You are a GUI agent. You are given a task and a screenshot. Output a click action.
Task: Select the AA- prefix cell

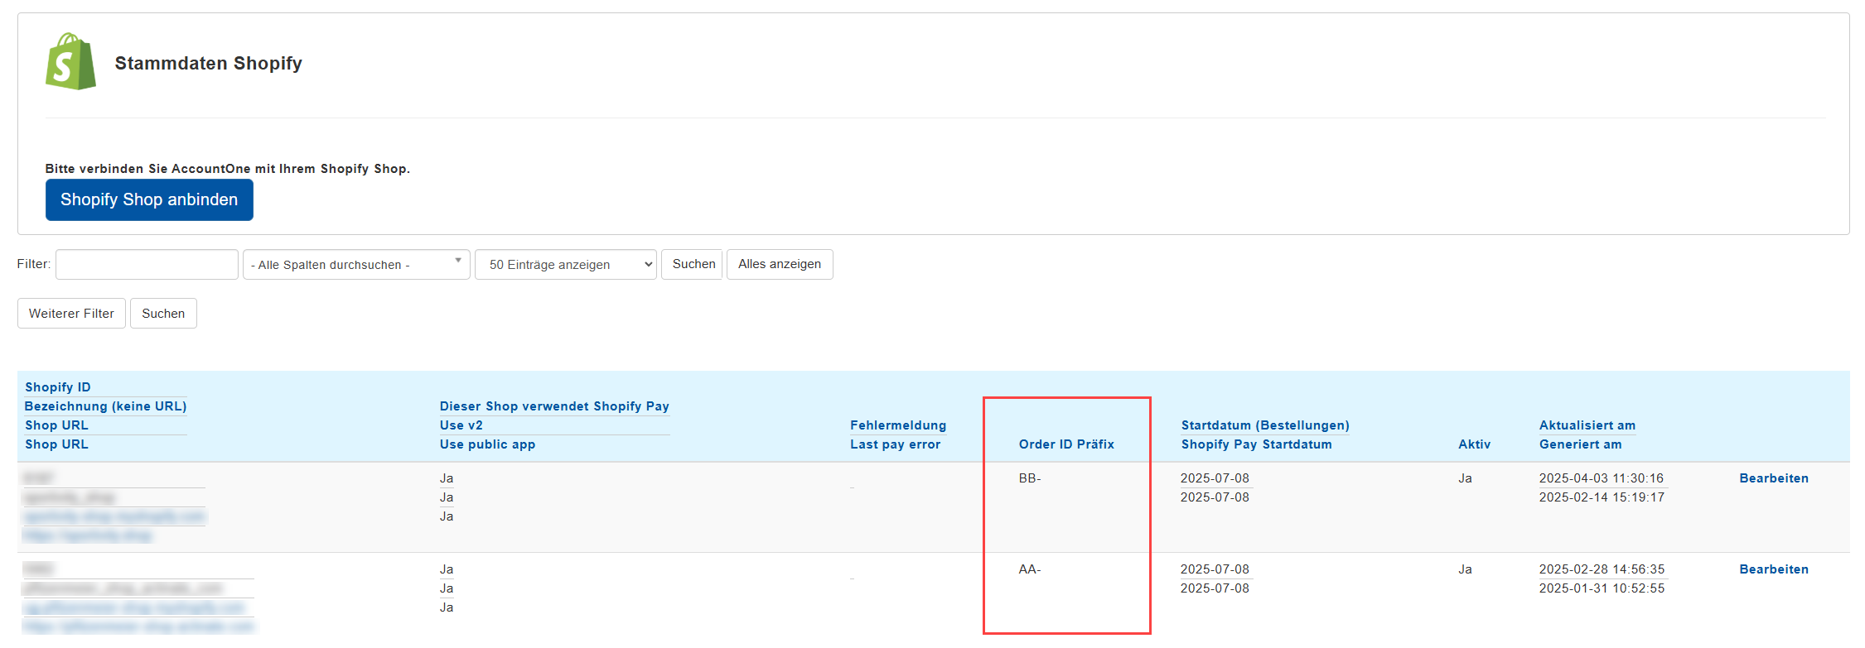click(1030, 569)
